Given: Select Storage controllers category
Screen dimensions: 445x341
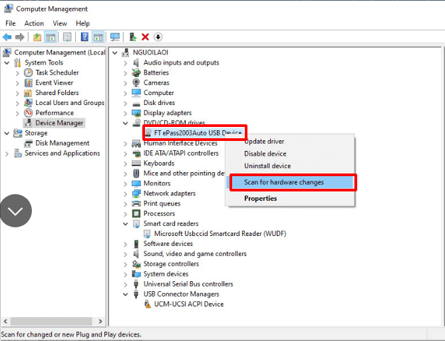Looking at the screenshot, I should tap(171, 264).
